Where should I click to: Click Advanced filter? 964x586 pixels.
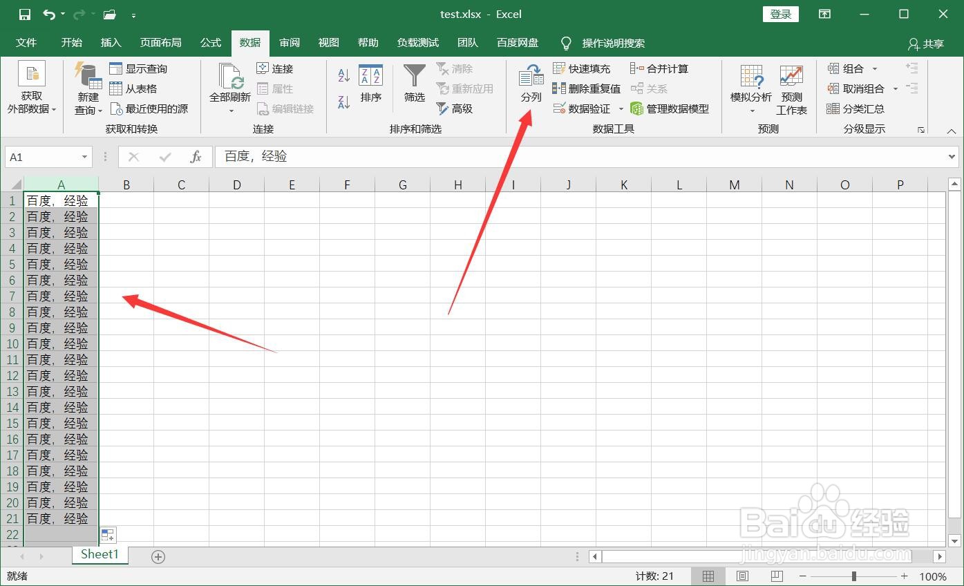(x=455, y=108)
